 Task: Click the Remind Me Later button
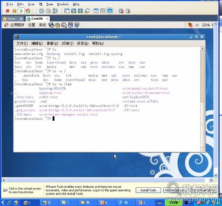(x=176, y=190)
